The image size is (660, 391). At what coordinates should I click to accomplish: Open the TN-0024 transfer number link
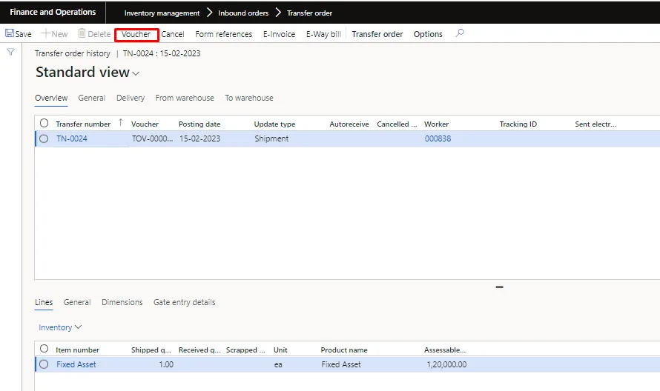(x=71, y=138)
